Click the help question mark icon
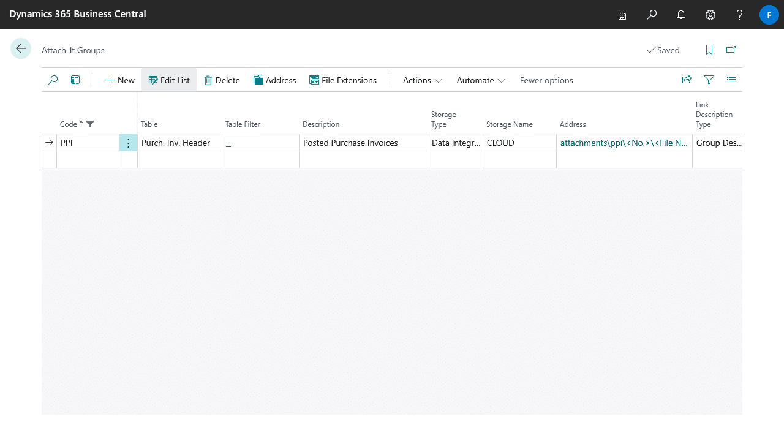 [740, 15]
